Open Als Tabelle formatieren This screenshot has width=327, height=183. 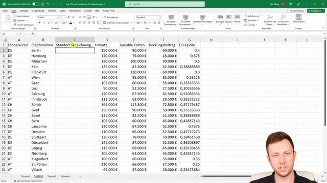coord(185,20)
